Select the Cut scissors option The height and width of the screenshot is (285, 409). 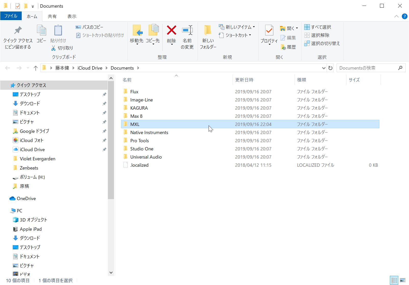[62, 48]
